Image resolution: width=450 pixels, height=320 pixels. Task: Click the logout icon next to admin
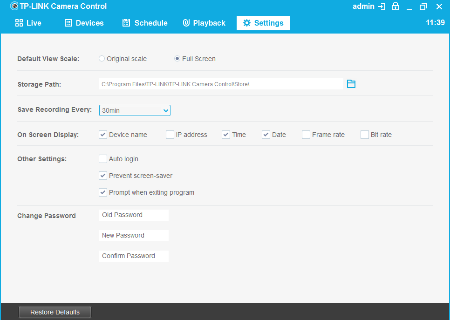[x=382, y=7]
